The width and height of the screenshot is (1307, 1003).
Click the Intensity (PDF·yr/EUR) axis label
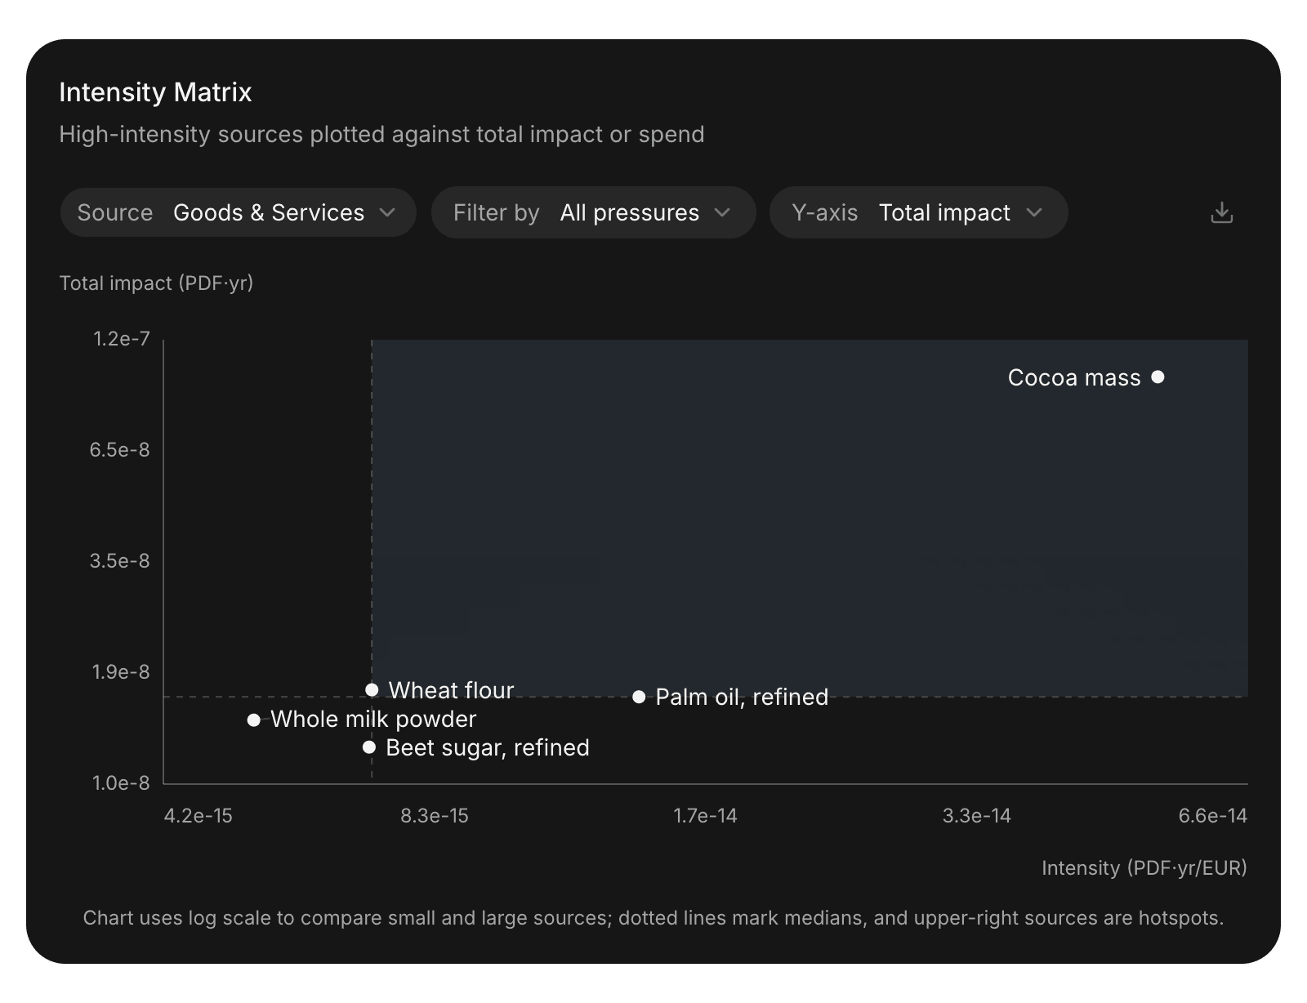click(1144, 867)
